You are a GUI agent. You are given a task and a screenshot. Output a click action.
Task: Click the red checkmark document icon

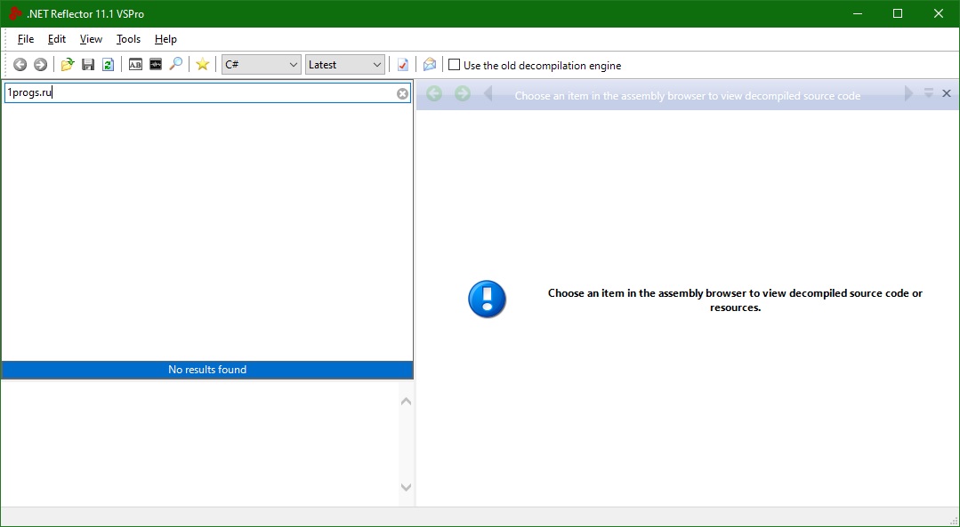tap(402, 65)
